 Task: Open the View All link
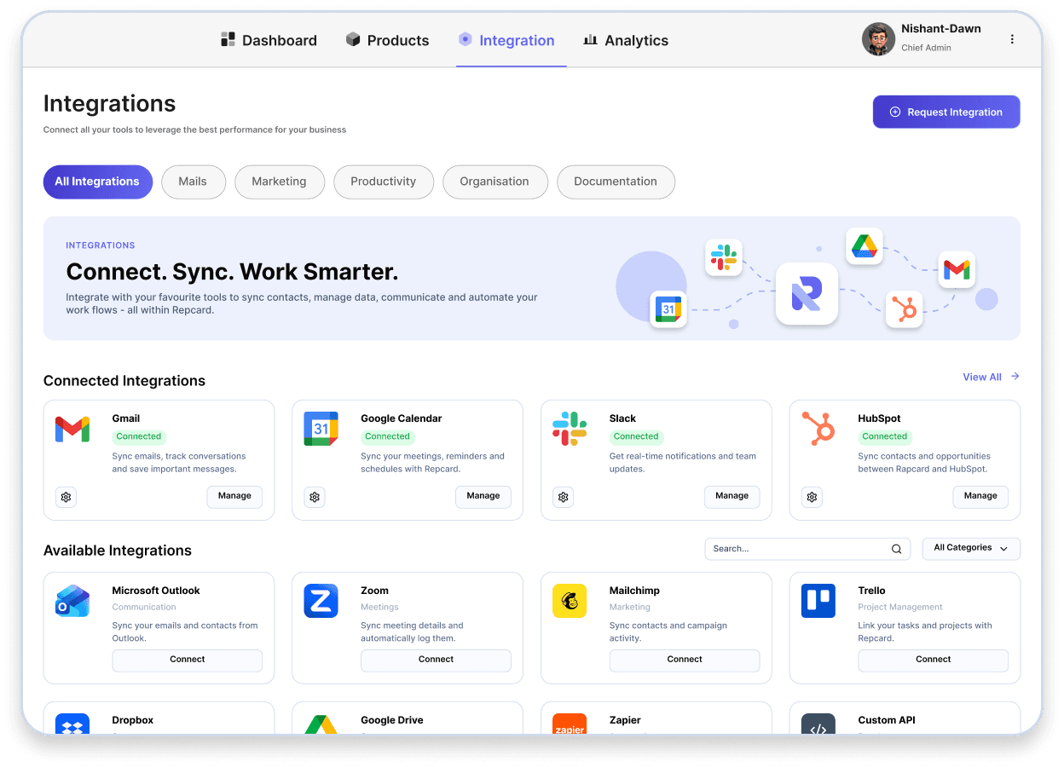point(991,377)
